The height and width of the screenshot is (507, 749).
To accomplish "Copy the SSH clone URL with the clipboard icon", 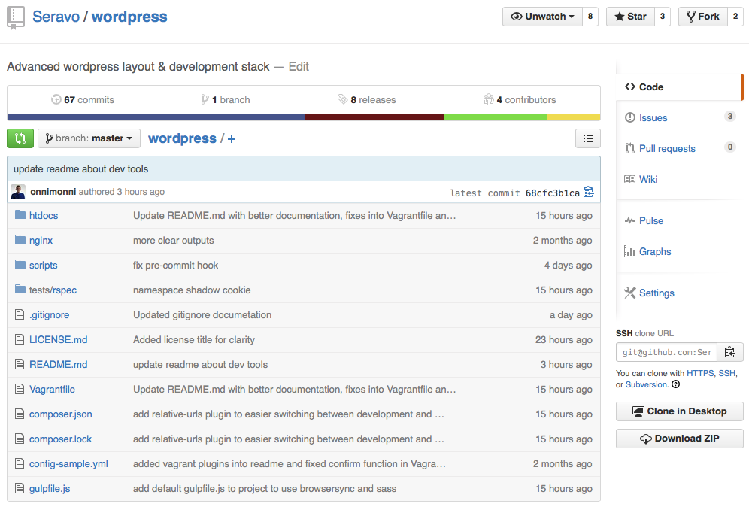I will 730,352.
